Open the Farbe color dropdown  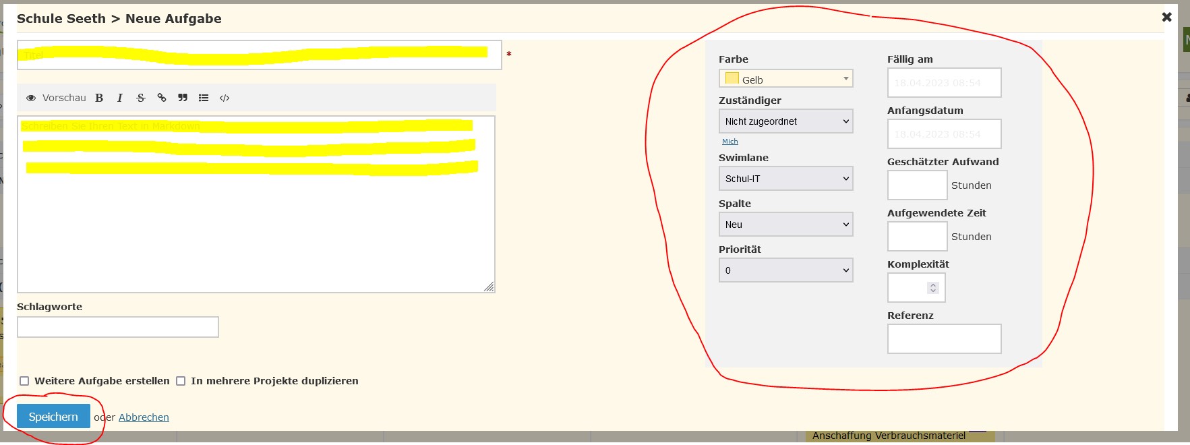(x=785, y=79)
